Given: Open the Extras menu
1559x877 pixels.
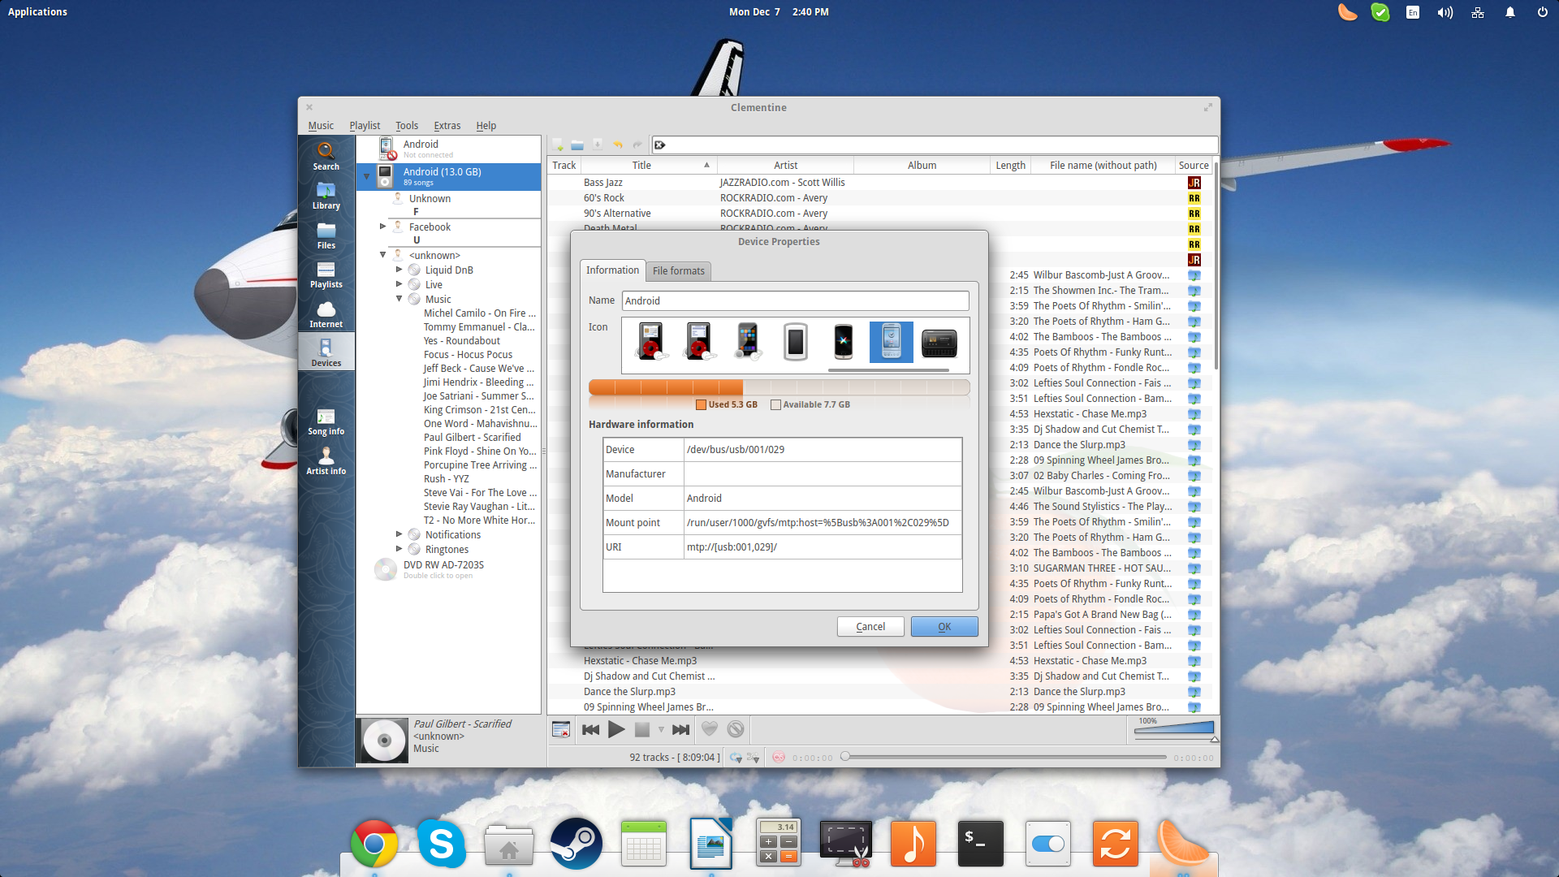Looking at the screenshot, I should coord(447,125).
